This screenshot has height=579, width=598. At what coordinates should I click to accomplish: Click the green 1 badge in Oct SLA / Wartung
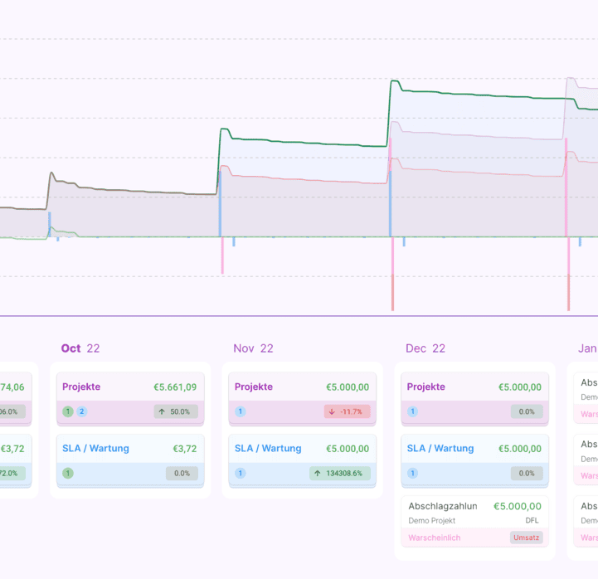coord(68,474)
